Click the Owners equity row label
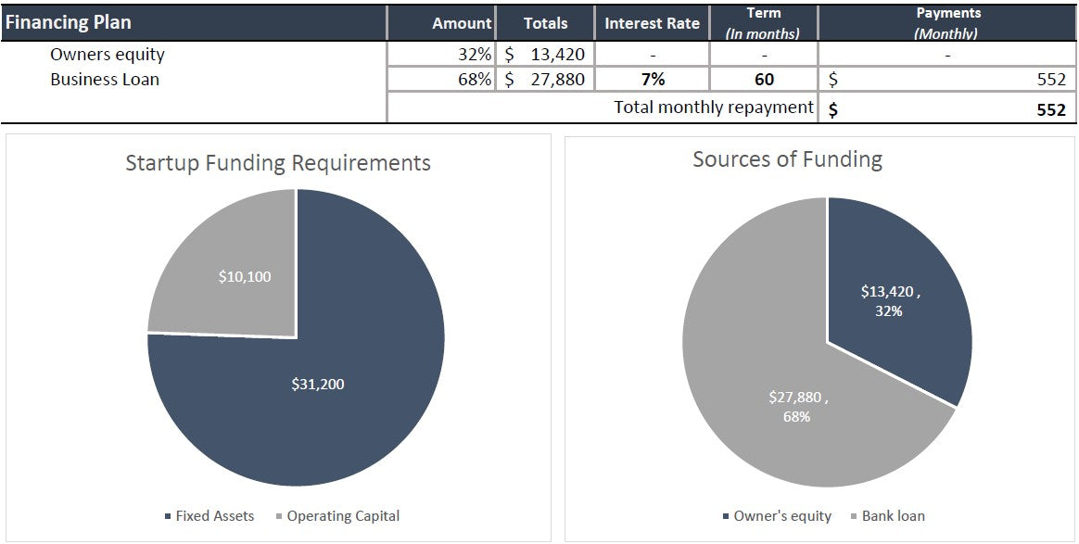 pyautogui.click(x=108, y=55)
